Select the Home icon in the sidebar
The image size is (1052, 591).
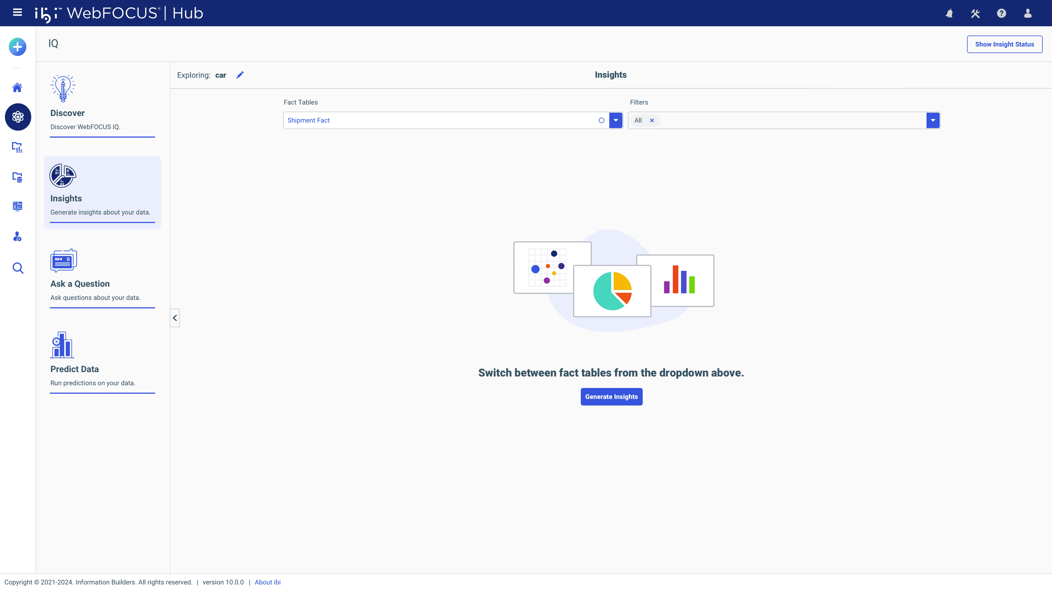coord(18,87)
